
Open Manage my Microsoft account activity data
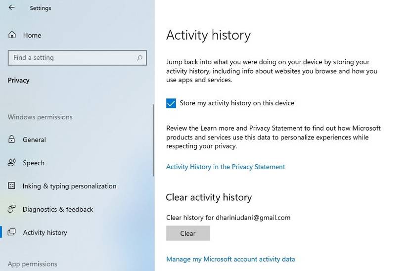point(230,259)
